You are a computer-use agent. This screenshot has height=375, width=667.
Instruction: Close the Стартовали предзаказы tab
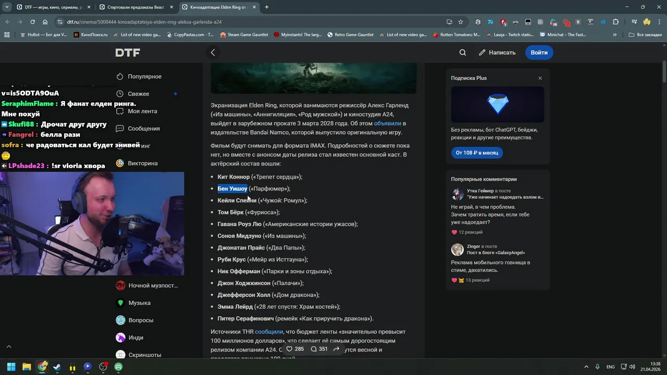tap(171, 7)
